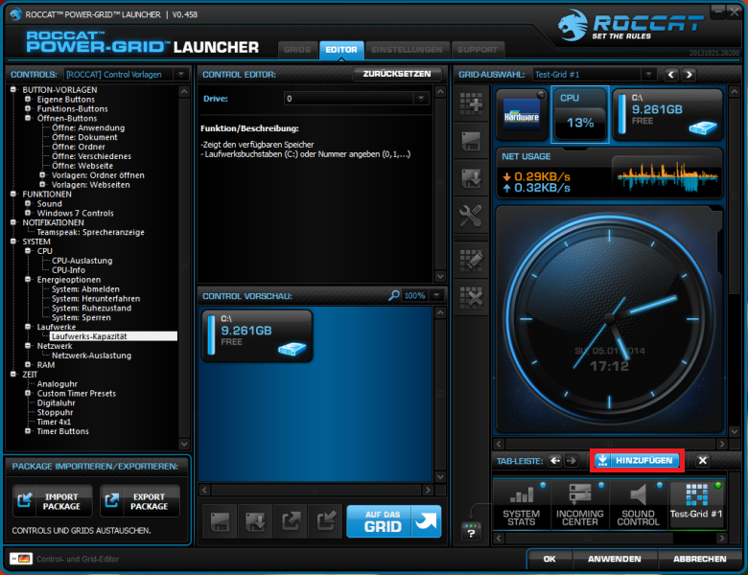Select Netzwerk-Auslastung in the tree
Viewport: 748px width, 575px height.
click(91, 356)
